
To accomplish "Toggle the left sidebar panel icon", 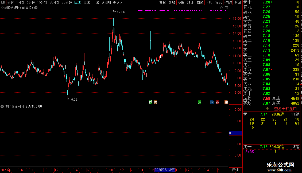I will point(3,2).
